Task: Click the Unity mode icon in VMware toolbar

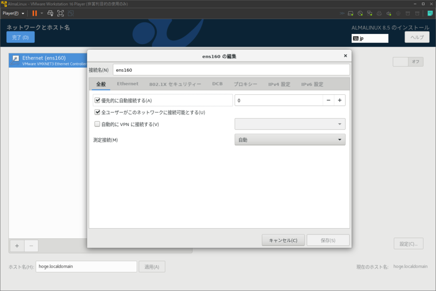Action: [71, 13]
